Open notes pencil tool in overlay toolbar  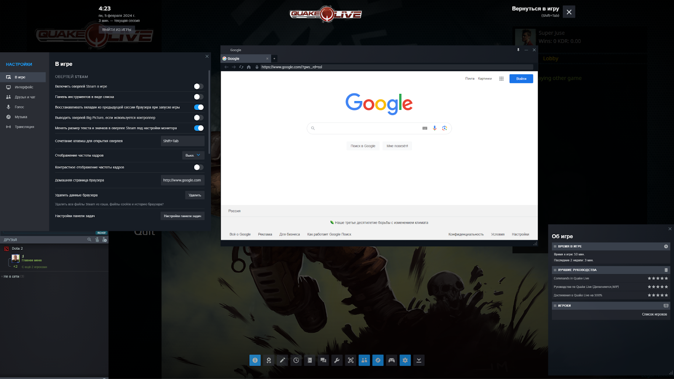[282, 360]
